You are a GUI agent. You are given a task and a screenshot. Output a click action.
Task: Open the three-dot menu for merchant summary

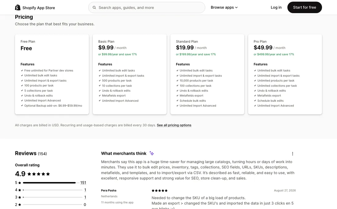click(292, 154)
